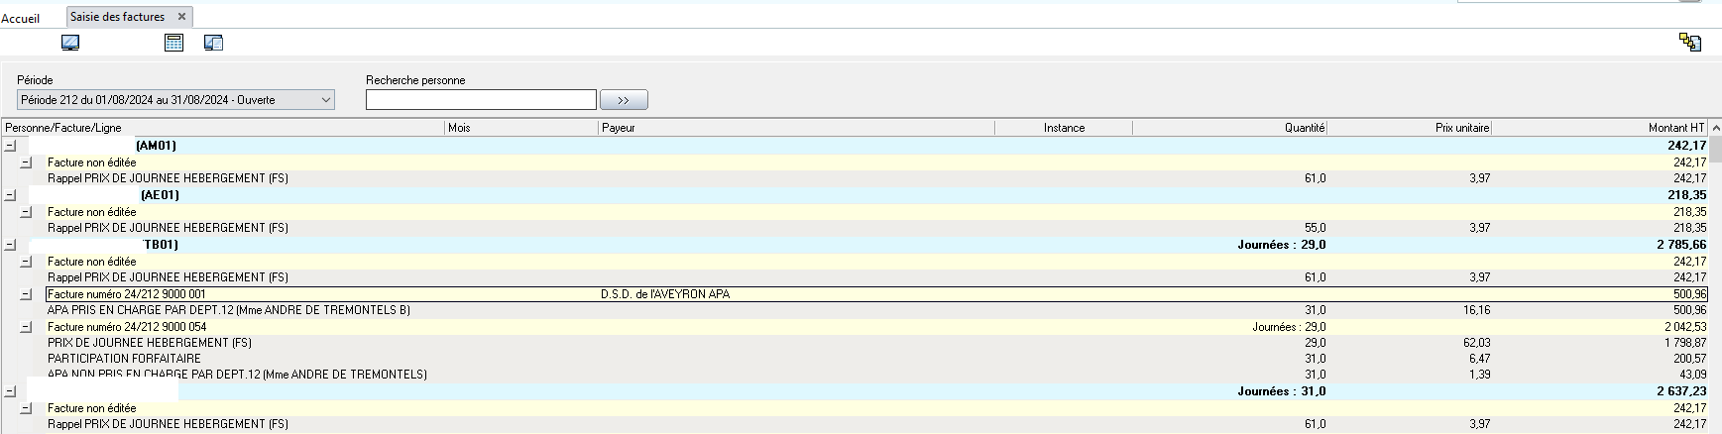
Task: Click the yellow hierarchy document icon at far right
Action: 1690,42
